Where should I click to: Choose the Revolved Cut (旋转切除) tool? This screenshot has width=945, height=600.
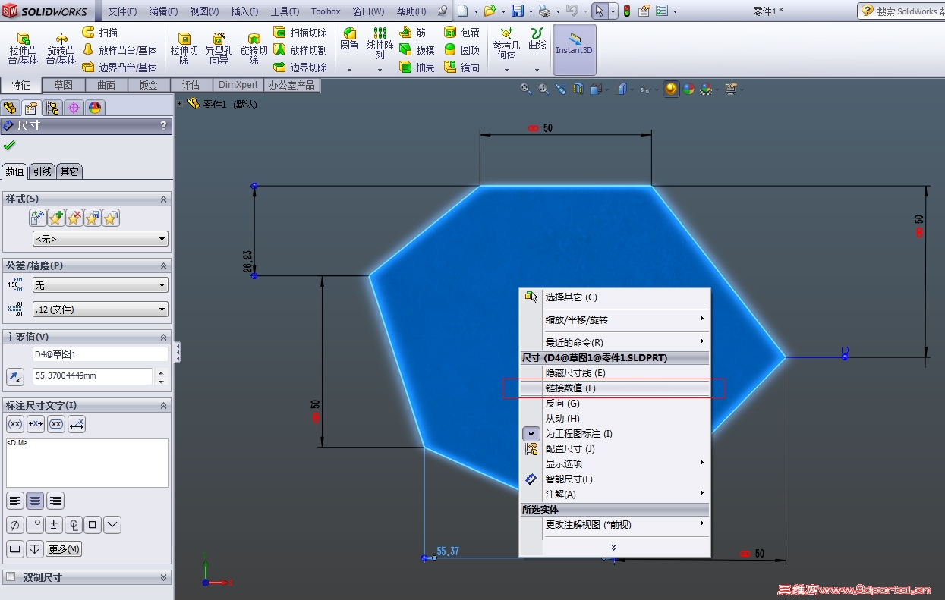254,49
